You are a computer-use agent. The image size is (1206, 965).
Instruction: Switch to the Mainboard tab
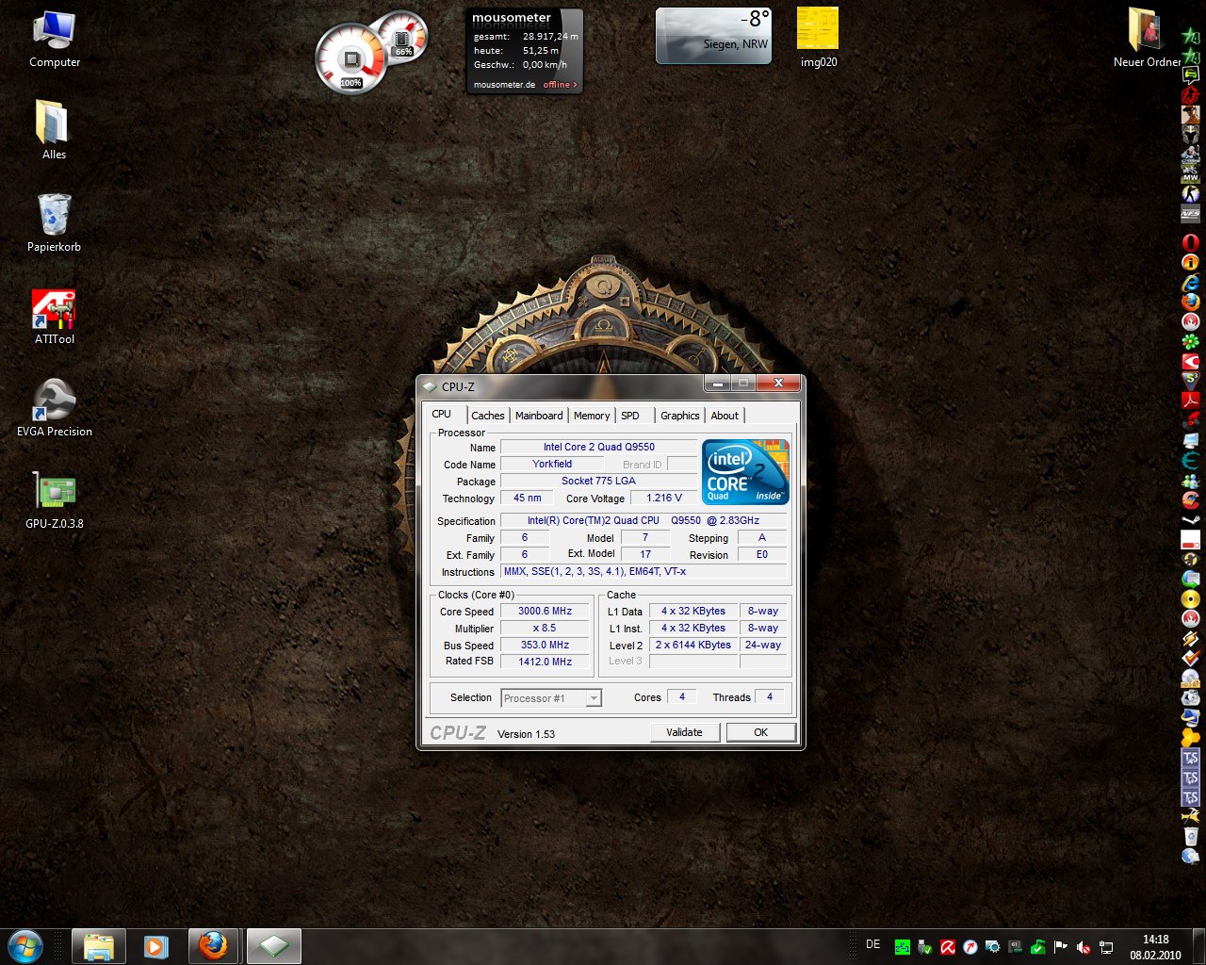[539, 416]
